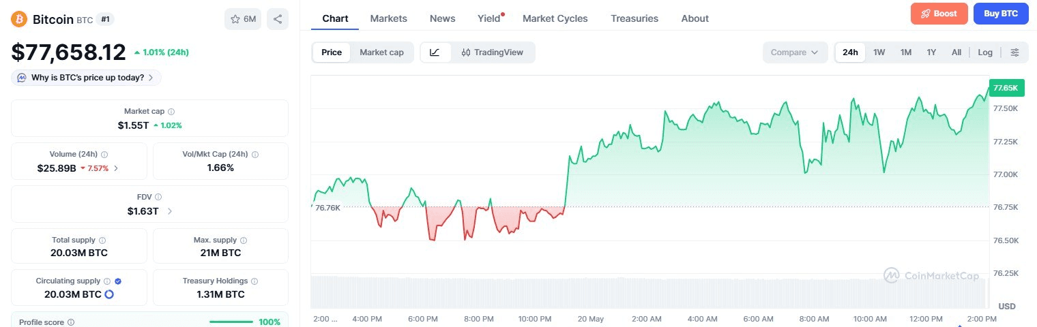The height and width of the screenshot is (327, 1037).
Task: Click the $1.55T market cap value
Action: 133,125
